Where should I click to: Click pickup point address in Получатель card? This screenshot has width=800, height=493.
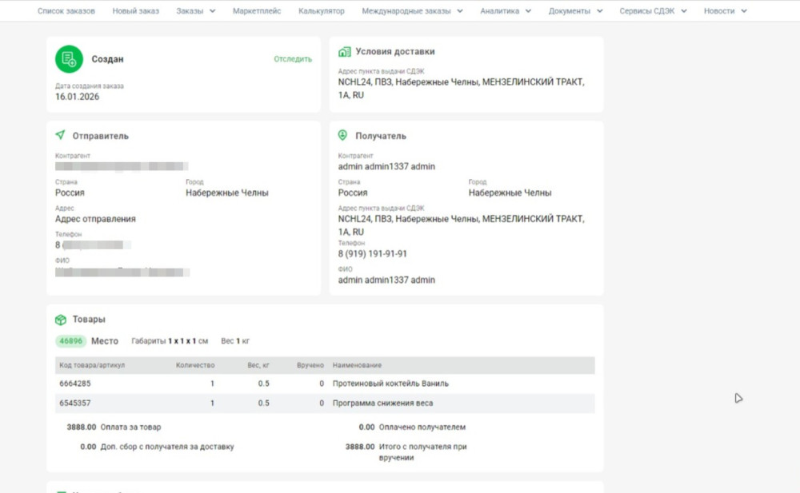pos(462,225)
